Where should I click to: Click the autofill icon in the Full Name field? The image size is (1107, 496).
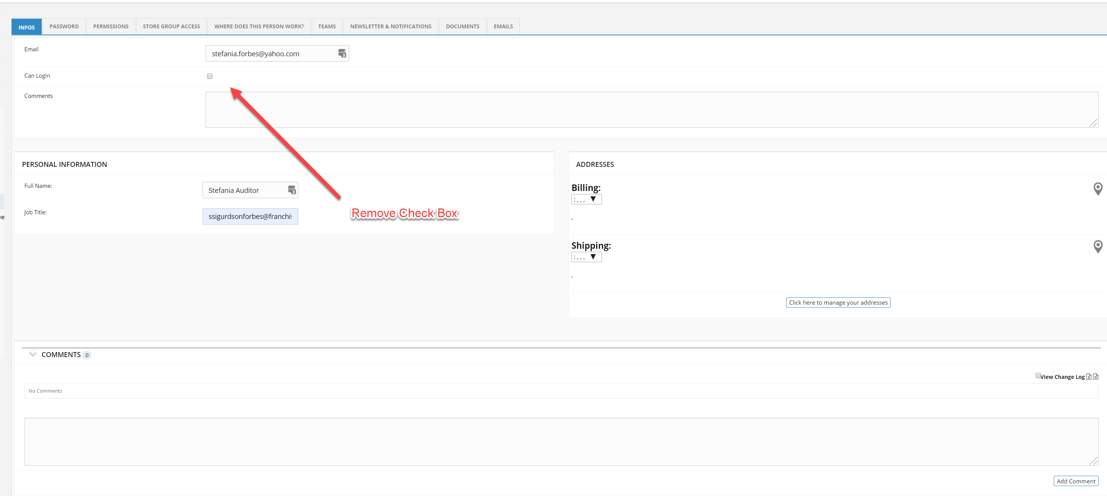[292, 190]
